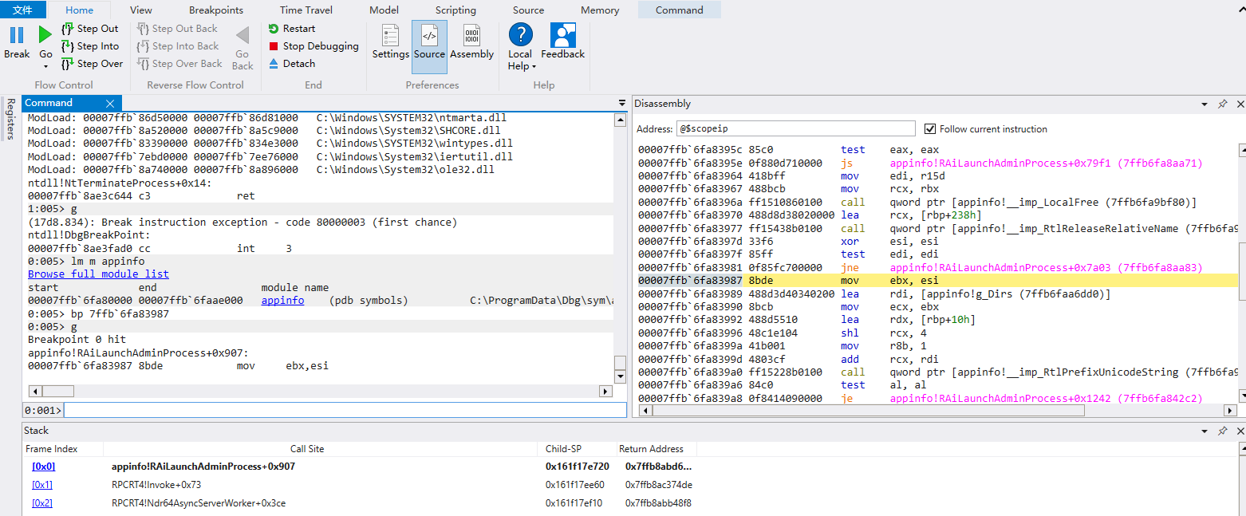Click the Step Into button
This screenshot has height=516, width=1246.
coord(90,46)
